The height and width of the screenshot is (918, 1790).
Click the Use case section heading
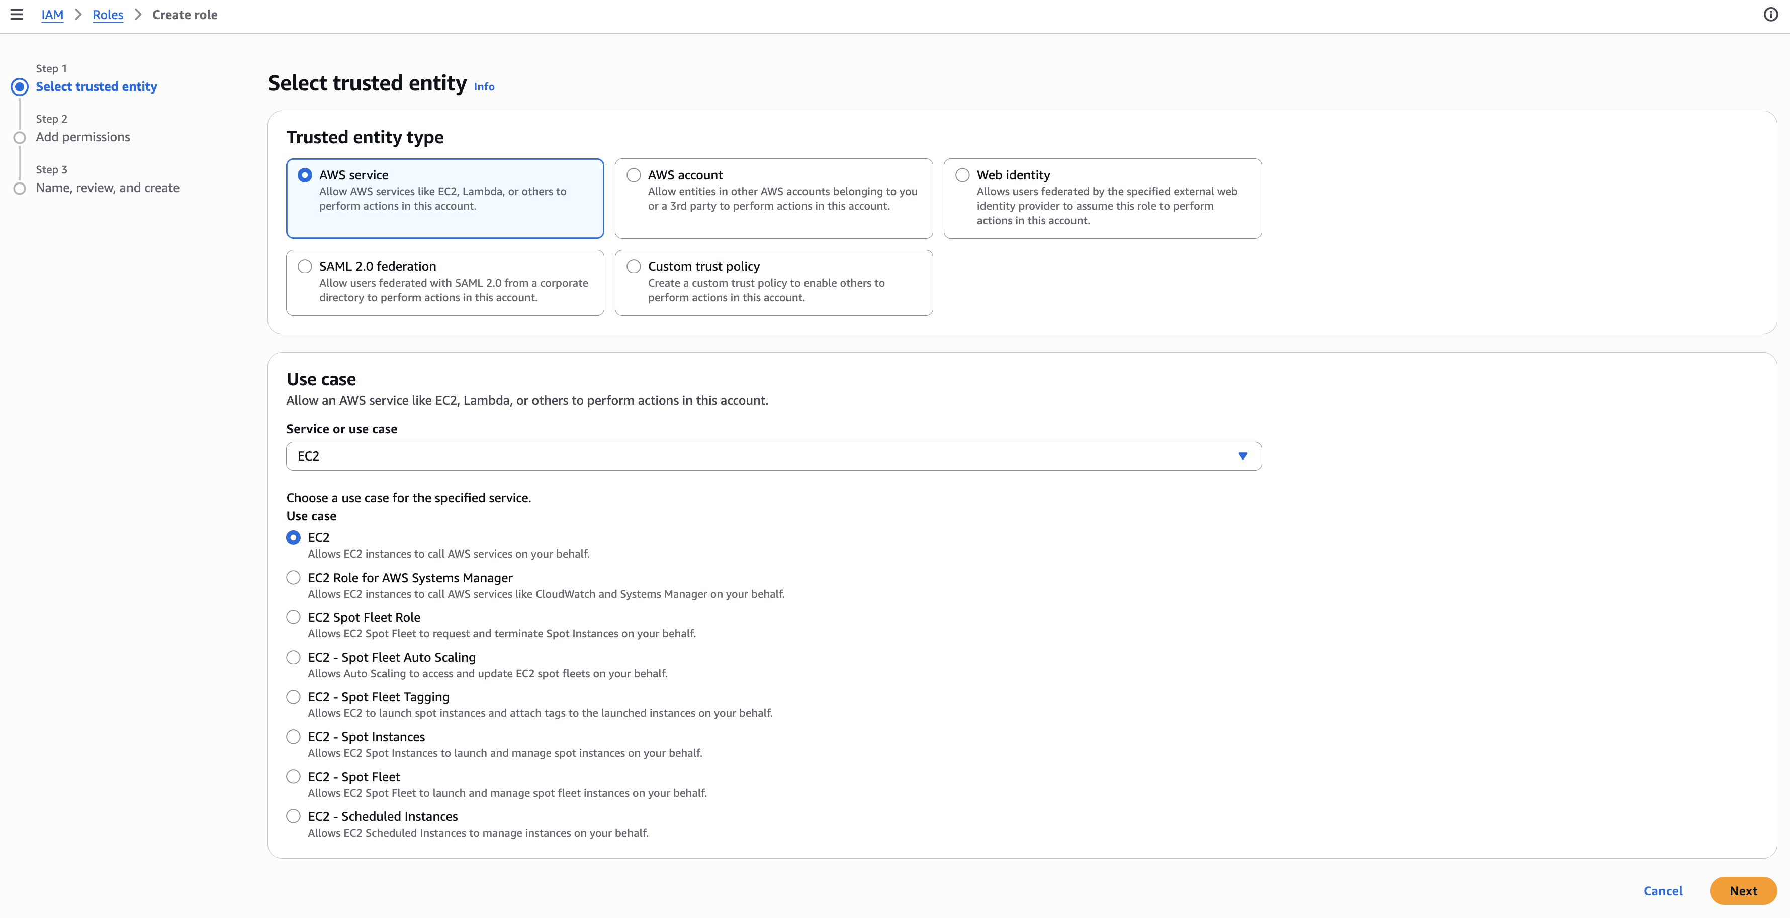click(321, 379)
